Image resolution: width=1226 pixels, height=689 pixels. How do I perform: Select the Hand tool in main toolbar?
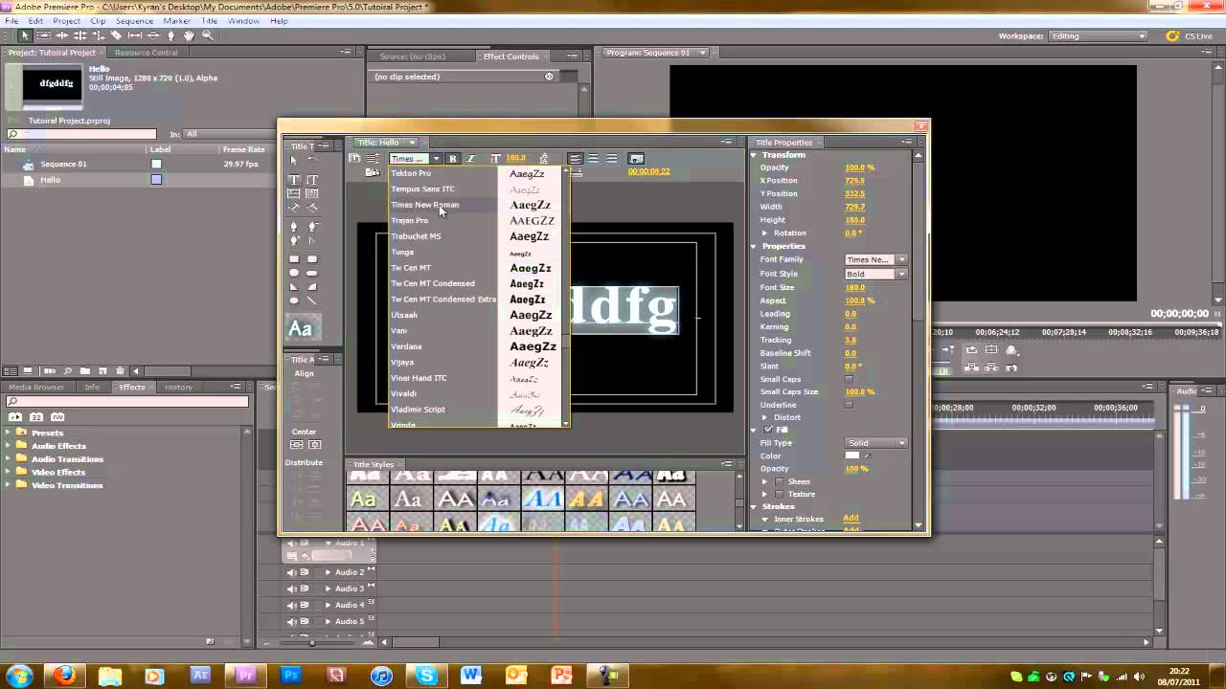pyautogui.click(x=190, y=35)
